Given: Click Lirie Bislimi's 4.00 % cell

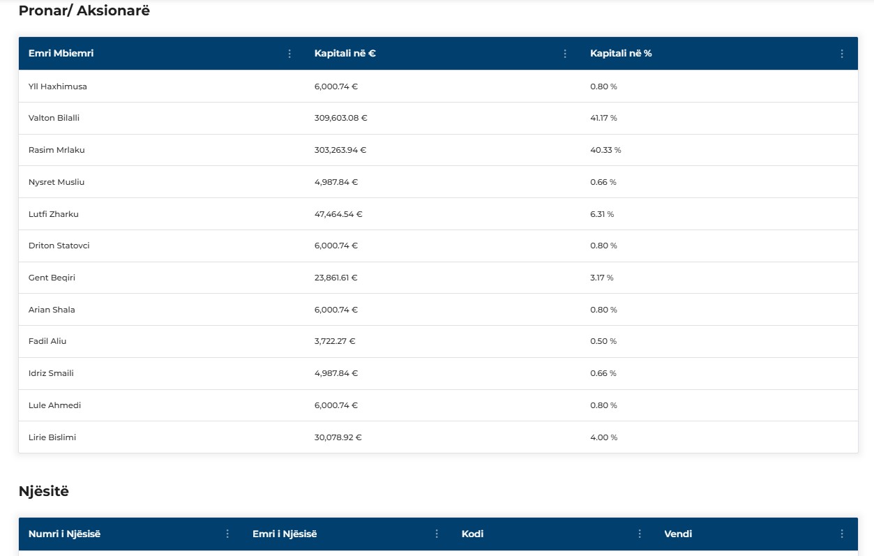Looking at the screenshot, I should tap(603, 437).
